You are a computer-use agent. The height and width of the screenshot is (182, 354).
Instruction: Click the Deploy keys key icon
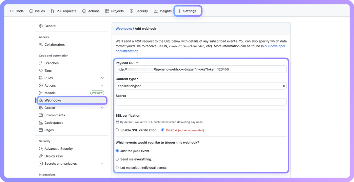click(41, 156)
